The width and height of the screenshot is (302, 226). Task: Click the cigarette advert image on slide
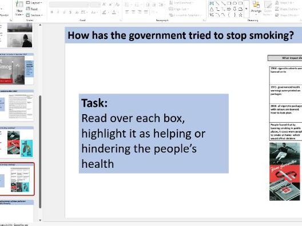pos(285,171)
